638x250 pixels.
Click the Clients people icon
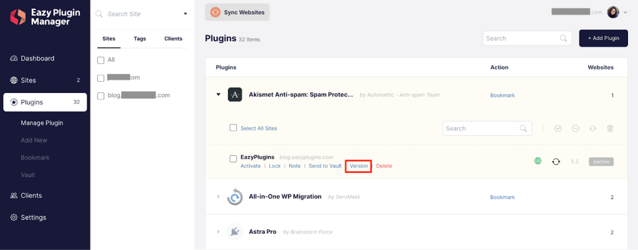click(14, 195)
